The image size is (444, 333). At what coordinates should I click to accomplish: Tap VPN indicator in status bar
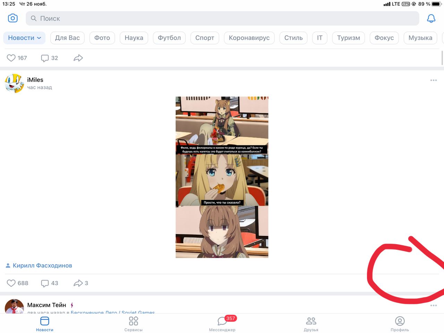coord(406,4)
